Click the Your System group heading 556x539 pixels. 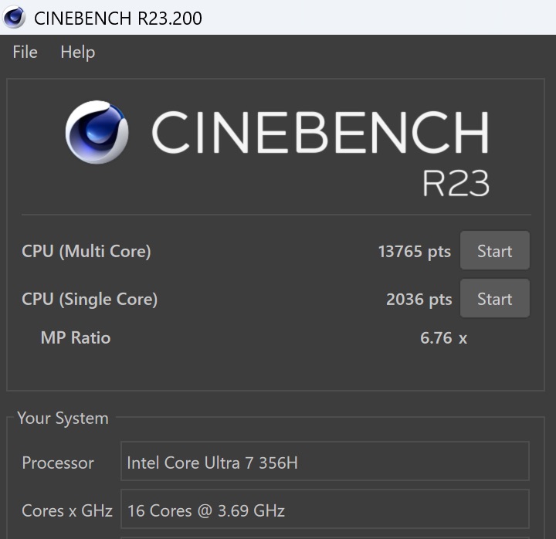(x=63, y=419)
